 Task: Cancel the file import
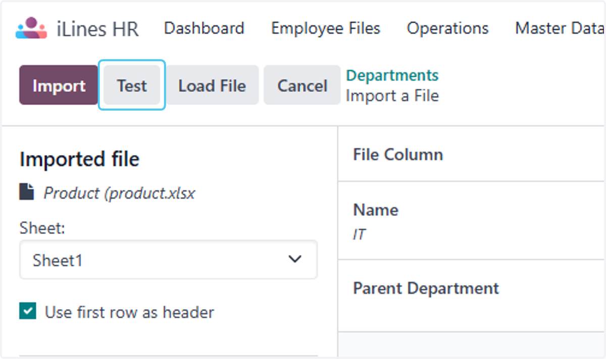pos(302,85)
